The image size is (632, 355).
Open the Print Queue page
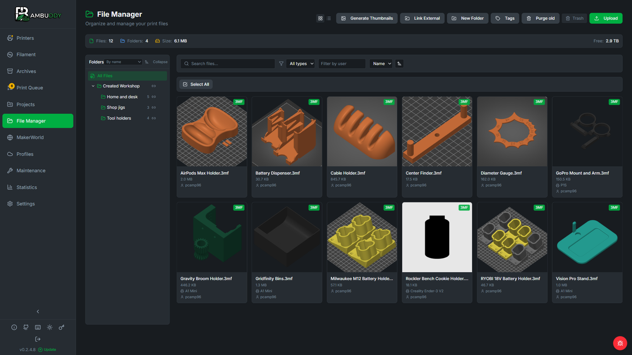pyautogui.click(x=38, y=88)
